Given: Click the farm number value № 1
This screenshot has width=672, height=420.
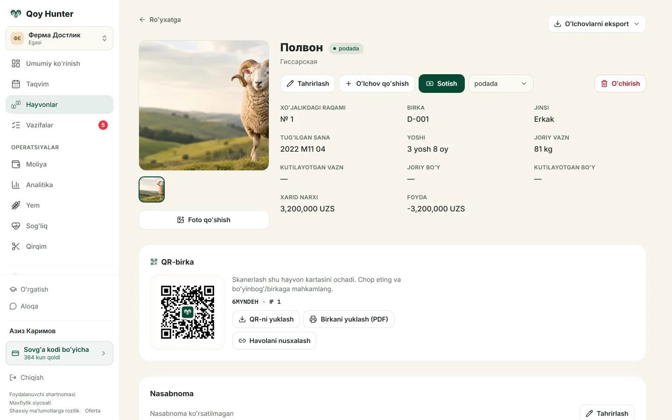Looking at the screenshot, I should tap(287, 119).
